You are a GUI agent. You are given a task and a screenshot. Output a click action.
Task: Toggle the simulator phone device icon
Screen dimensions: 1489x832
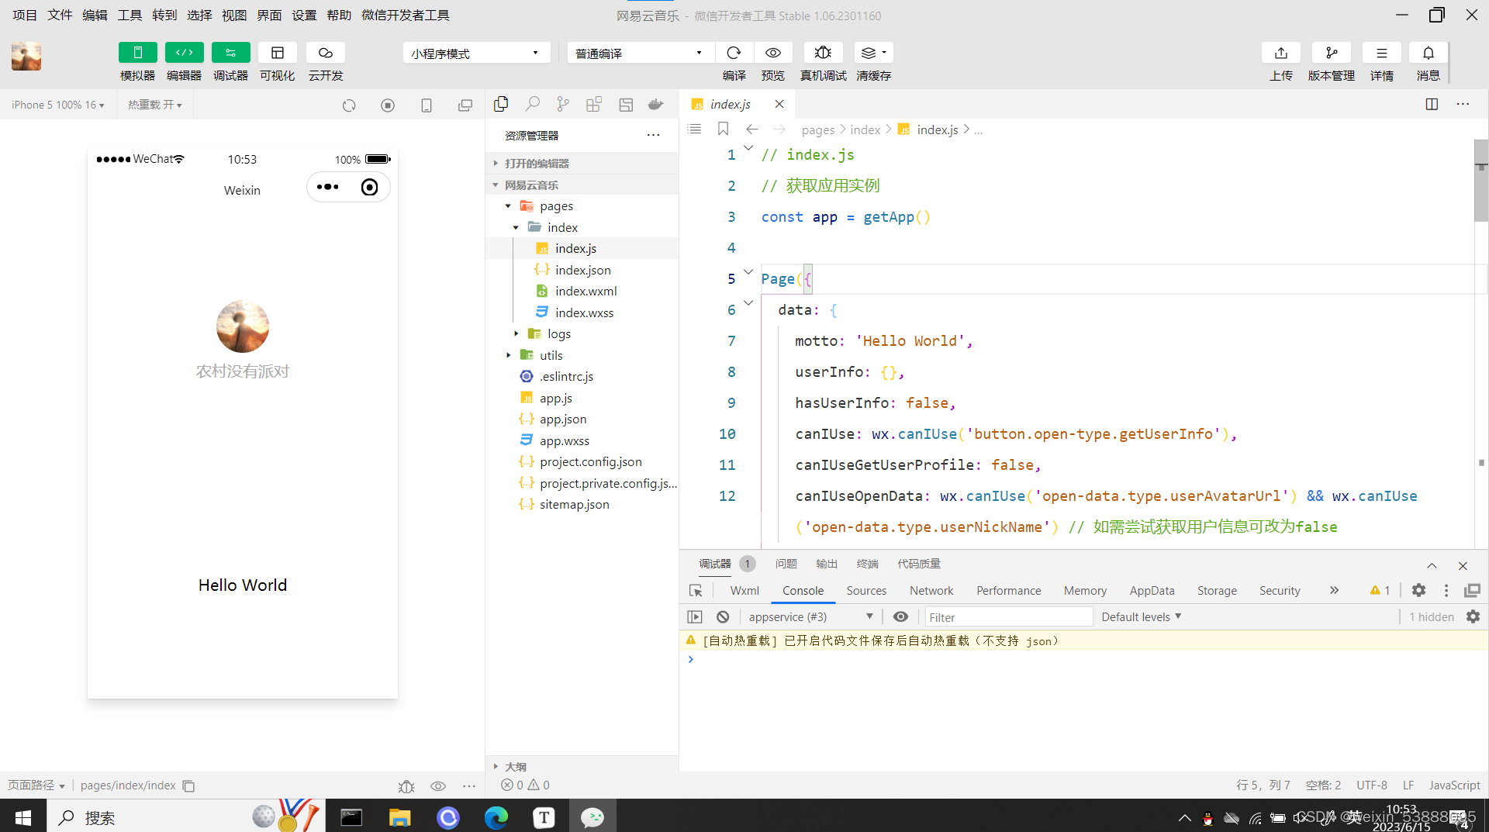pyautogui.click(x=427, y=105)
